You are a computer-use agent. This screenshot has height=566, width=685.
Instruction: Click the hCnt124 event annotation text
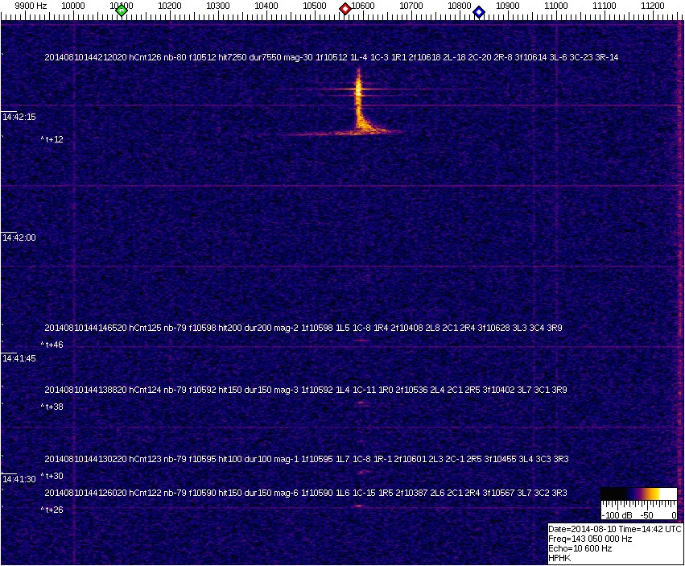click(306, 390)
